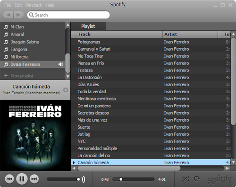The width and height of the screenshot is (236, 187).
Task: Select the track Carnaval y Safari
Action: click(x=151, y=49)
